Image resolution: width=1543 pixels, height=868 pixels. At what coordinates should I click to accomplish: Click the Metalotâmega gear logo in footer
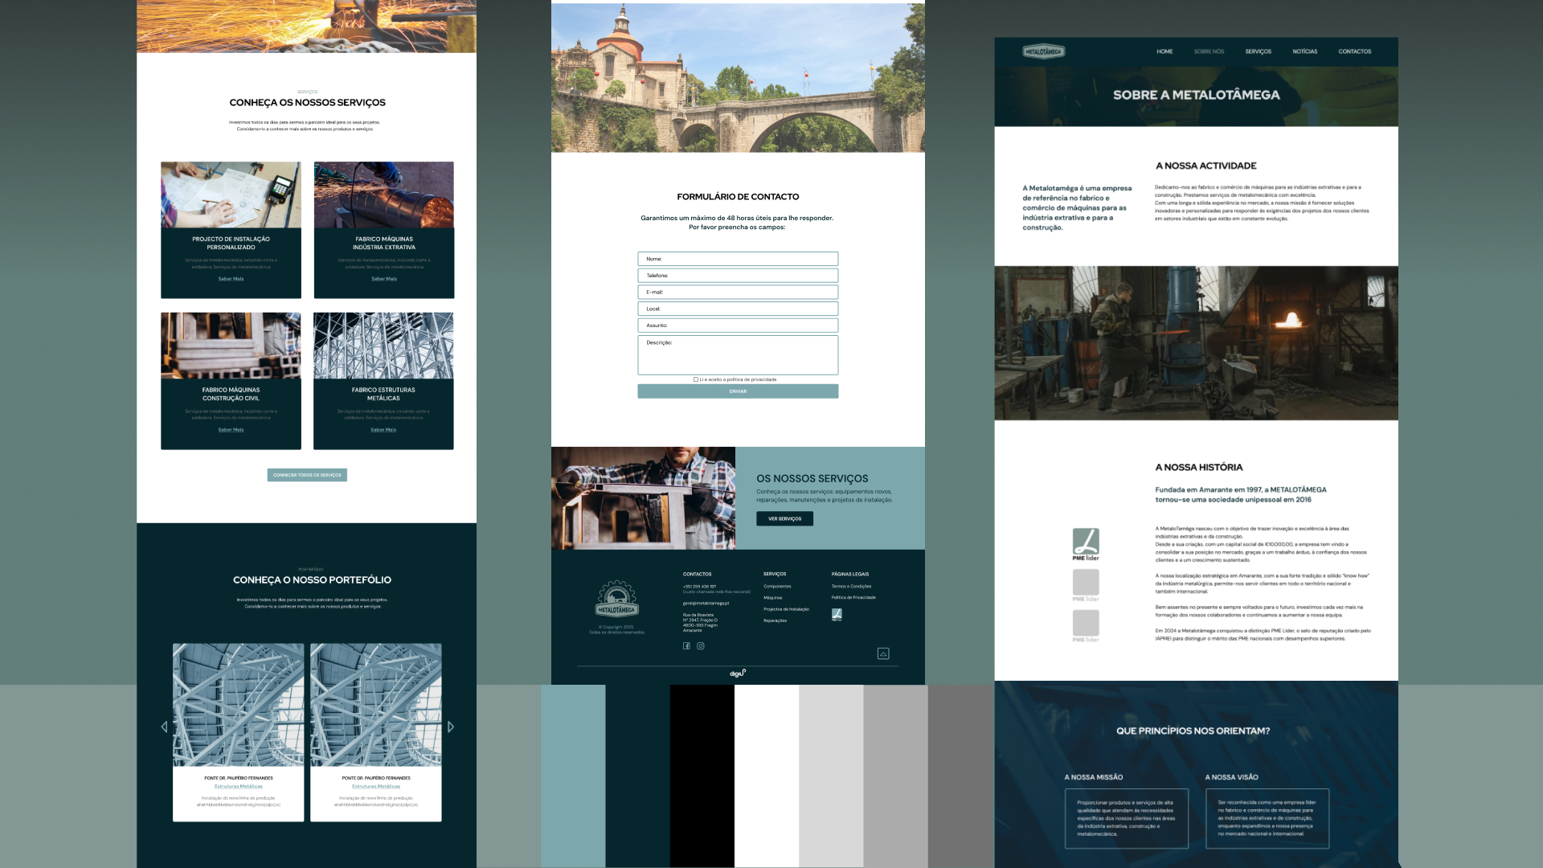tap(616, 600)
